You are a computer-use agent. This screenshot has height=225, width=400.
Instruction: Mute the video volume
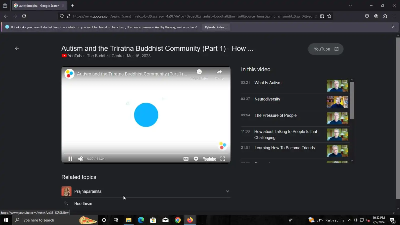click(x=80, y=159)
